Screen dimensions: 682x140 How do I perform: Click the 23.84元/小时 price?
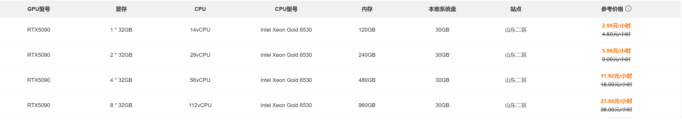coord(616,101)
